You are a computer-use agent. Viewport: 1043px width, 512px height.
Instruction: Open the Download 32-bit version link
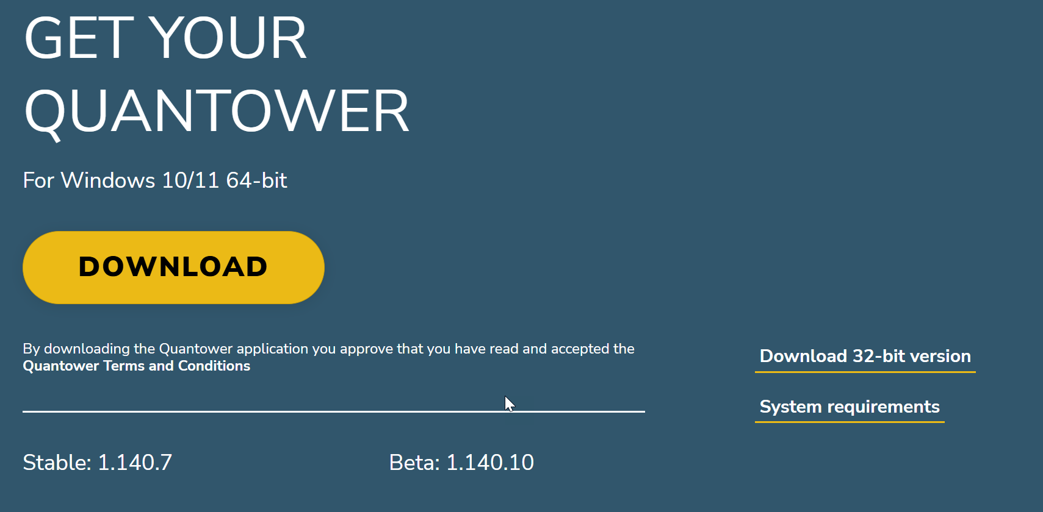(865, 356)
